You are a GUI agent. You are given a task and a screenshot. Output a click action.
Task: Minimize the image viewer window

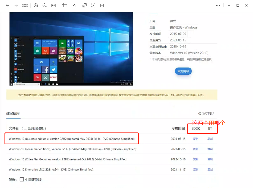229,6
